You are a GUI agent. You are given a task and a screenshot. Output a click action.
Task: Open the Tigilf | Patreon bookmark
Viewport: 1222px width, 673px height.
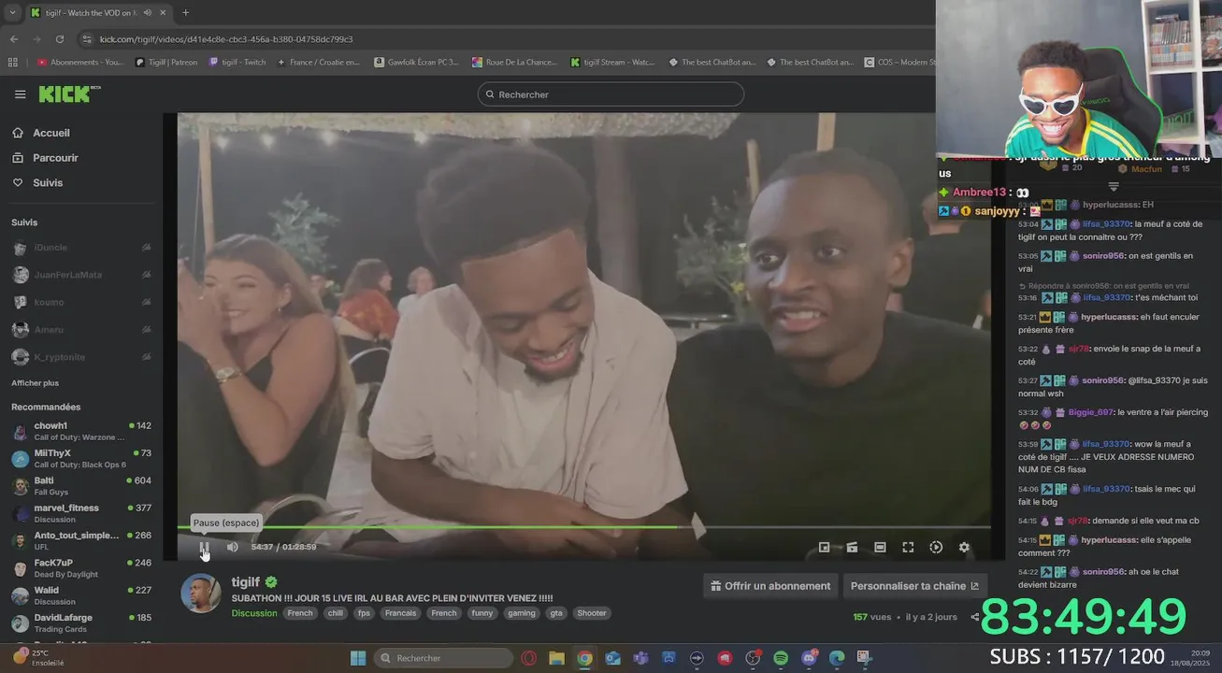click(x=165, y=62)
